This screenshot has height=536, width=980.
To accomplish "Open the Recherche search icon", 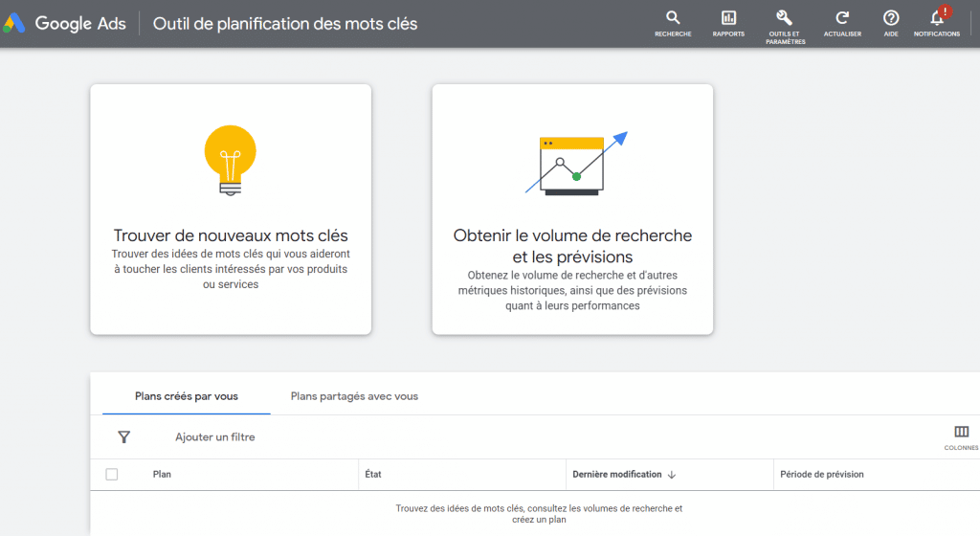I will pos(673,18).
